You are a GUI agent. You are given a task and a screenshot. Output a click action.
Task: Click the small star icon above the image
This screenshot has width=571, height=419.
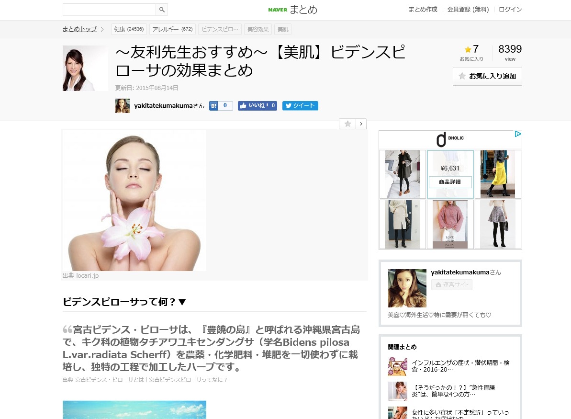pos(347,124)
